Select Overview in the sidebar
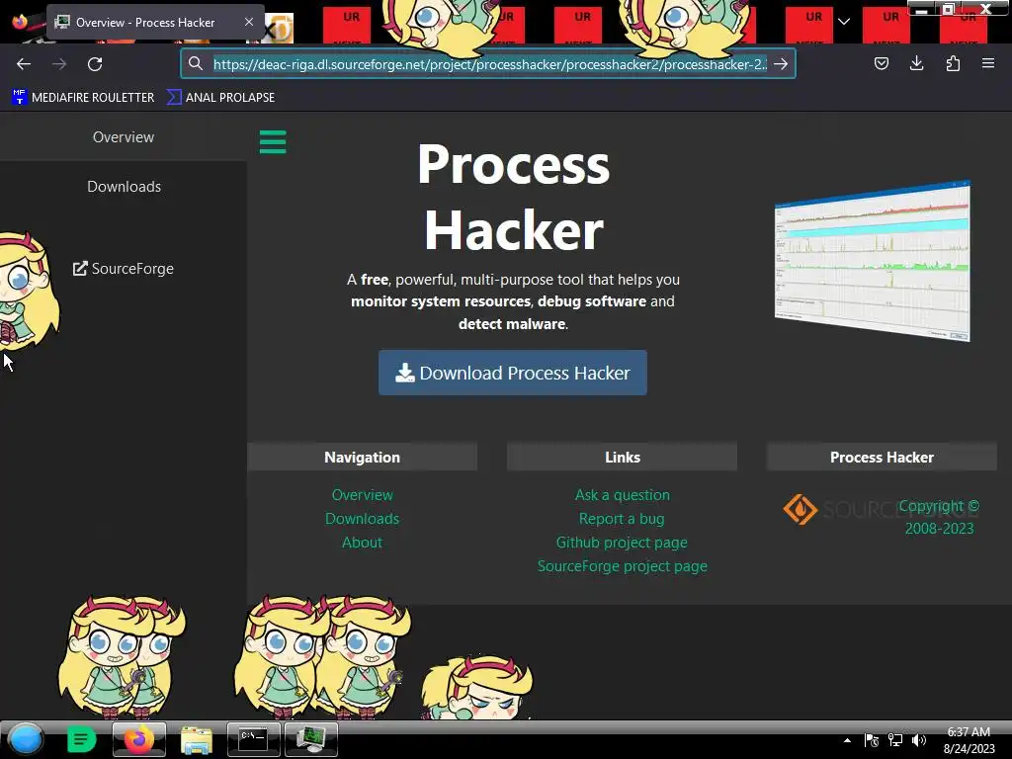The width and height of the screenshot is (1012, 759). pos(124,136)
